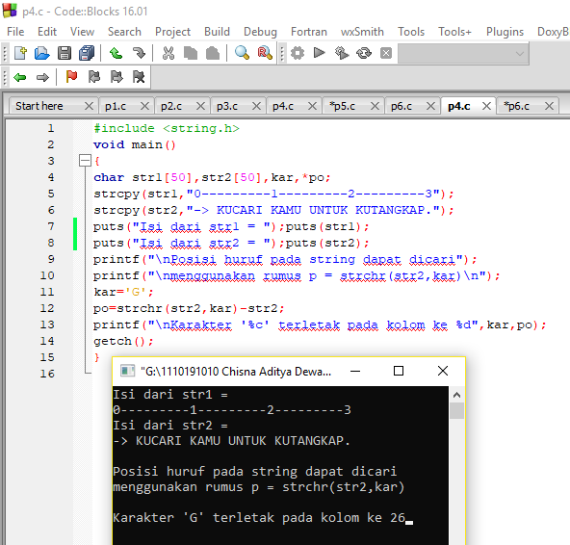Open Find with the magnifier icon
The width and height of the screenshot is (570, 545).
point(242,53)
